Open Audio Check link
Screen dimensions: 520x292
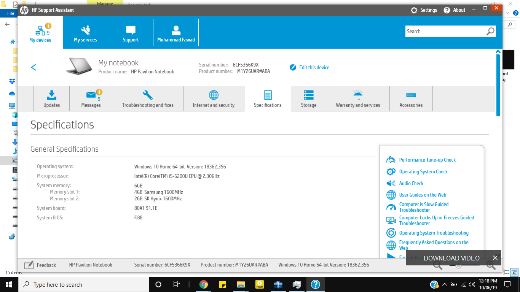411,183
